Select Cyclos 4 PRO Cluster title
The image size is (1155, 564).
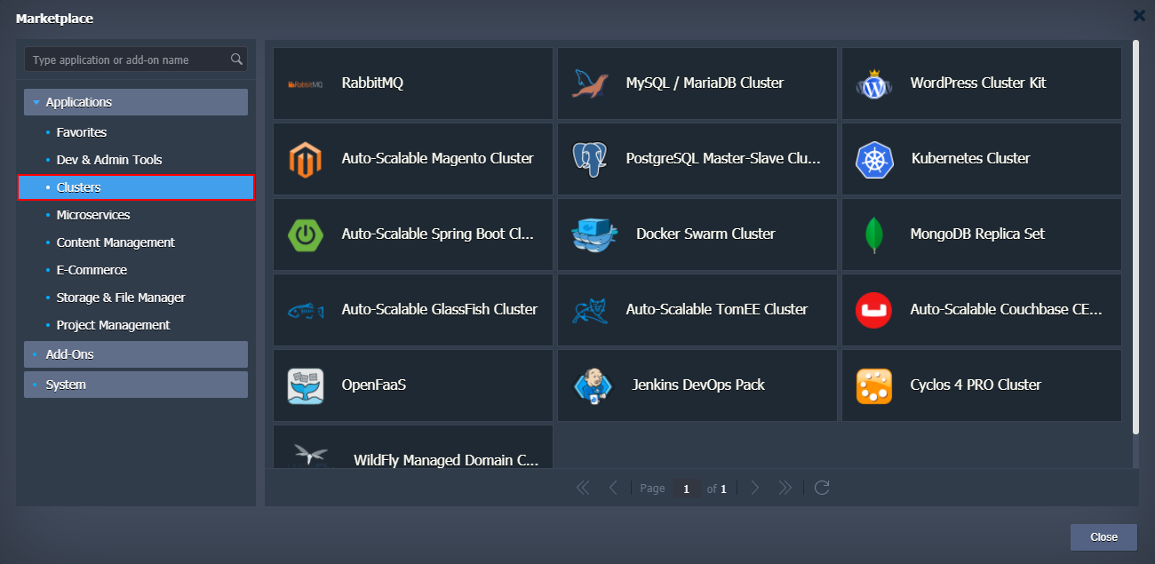tap(976, 385)
